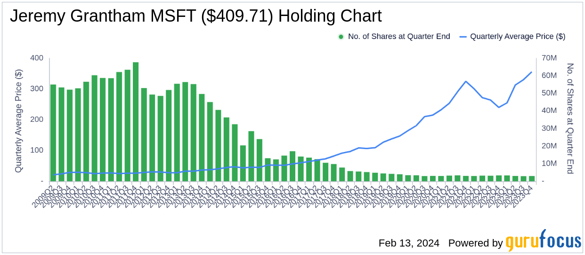
Task: Click the 70M tick on the right axis
Action: coord(549,58)
